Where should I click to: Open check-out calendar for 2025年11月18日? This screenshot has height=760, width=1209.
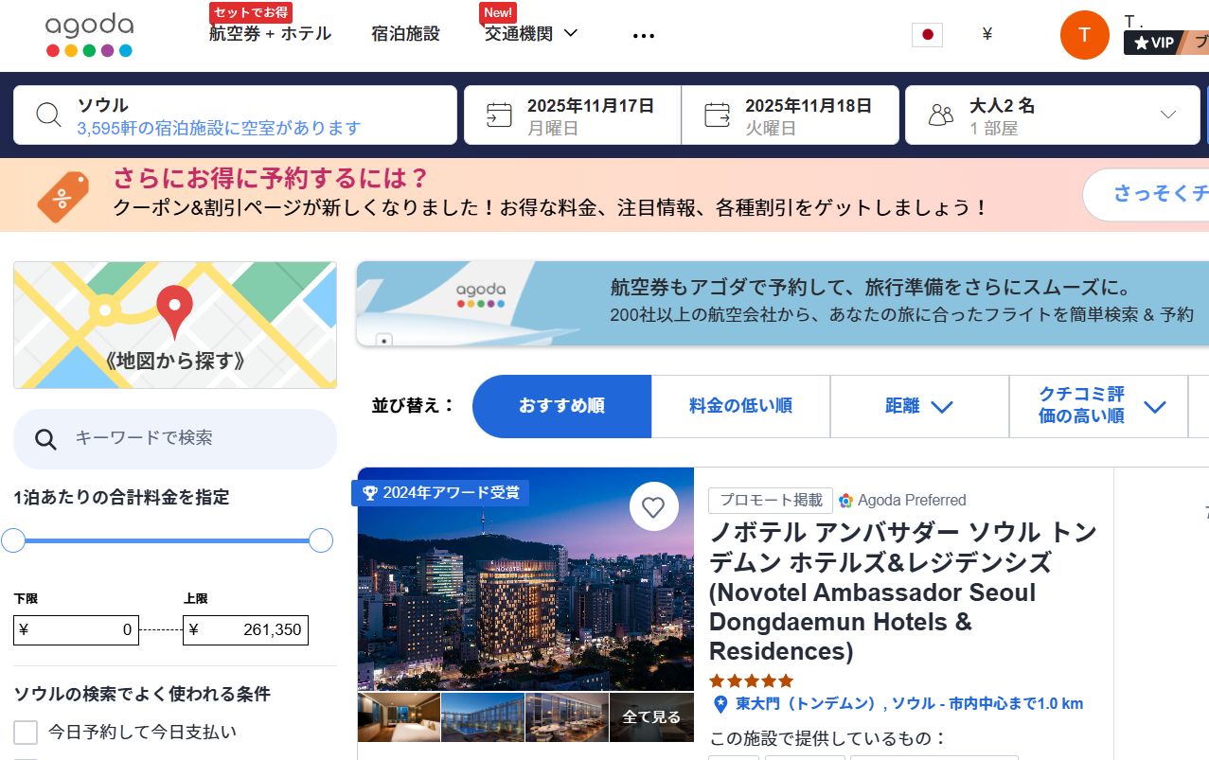click(x=790, y=115)
